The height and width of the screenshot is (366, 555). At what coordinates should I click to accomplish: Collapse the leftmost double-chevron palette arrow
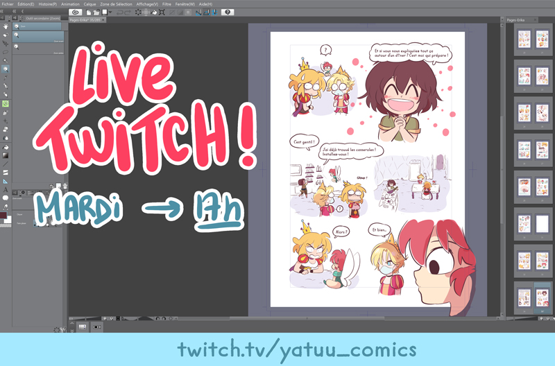pos(2,11)
